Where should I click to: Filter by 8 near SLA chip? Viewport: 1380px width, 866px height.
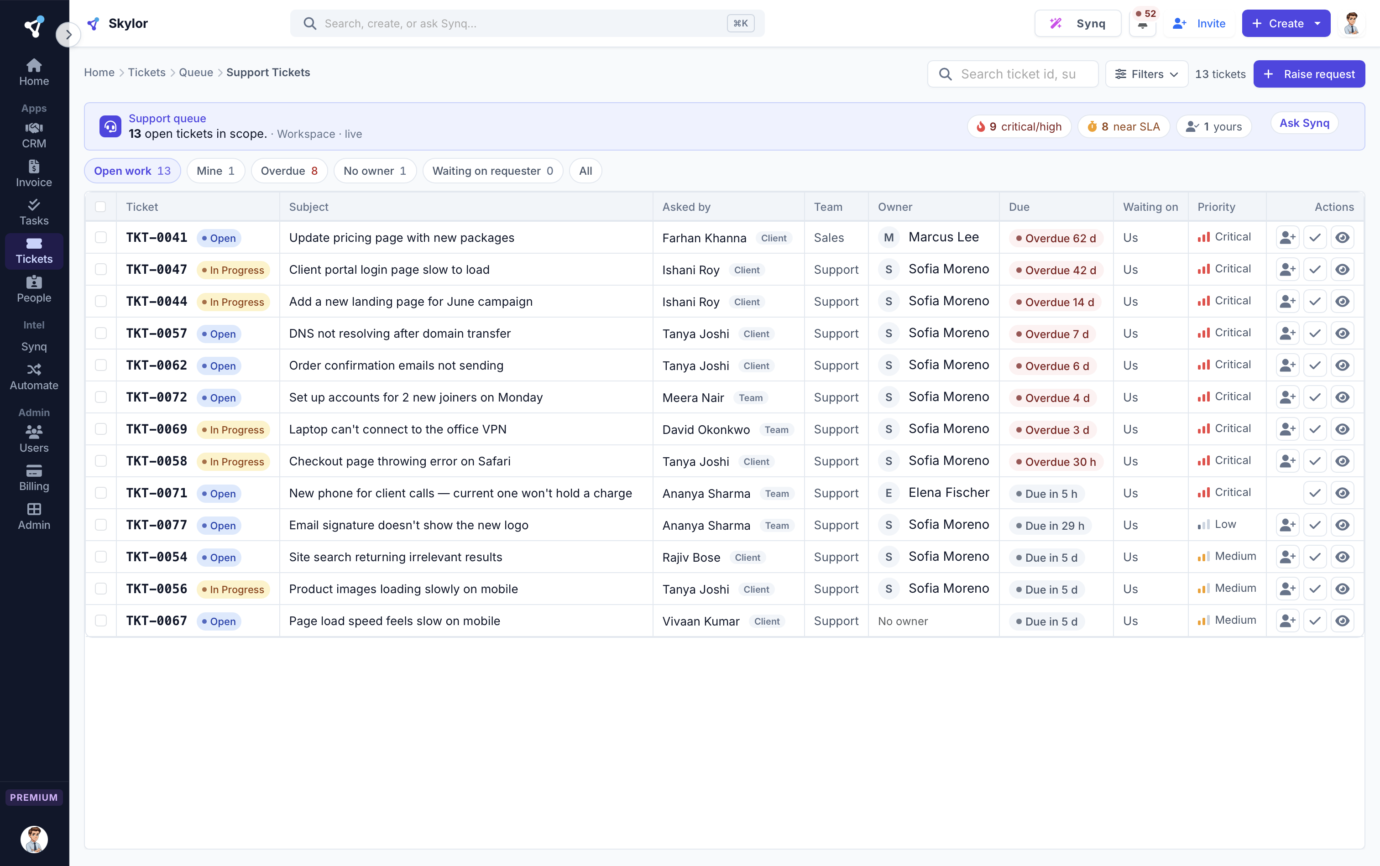(x=1124, y=126)
